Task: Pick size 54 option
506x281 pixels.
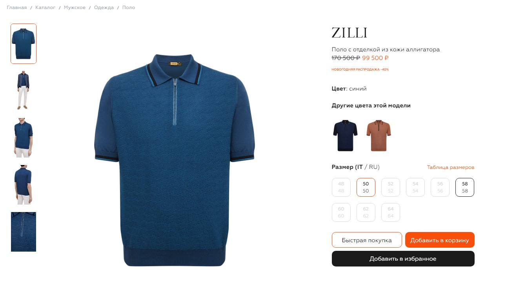Action: pos(415,187)
